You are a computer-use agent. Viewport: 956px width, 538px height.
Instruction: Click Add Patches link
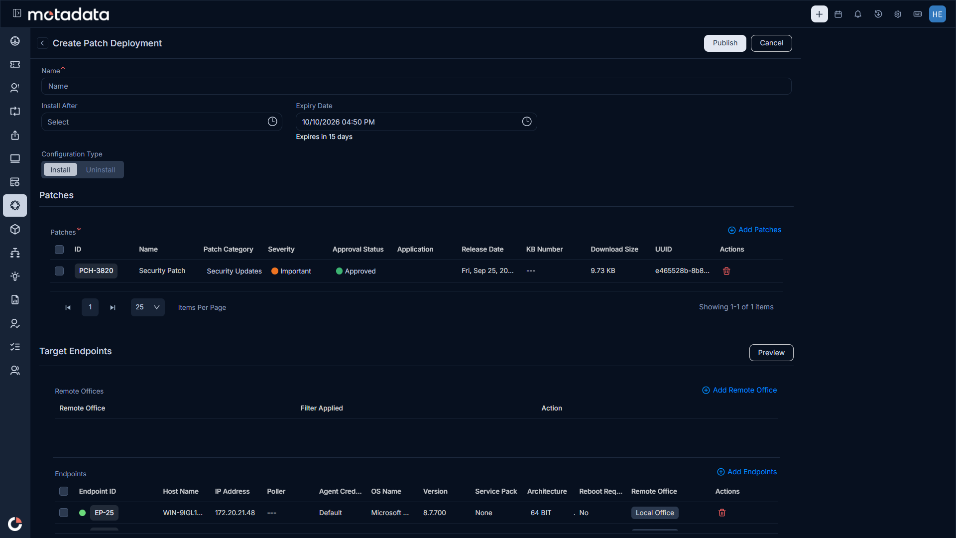[x=754, y=230]
